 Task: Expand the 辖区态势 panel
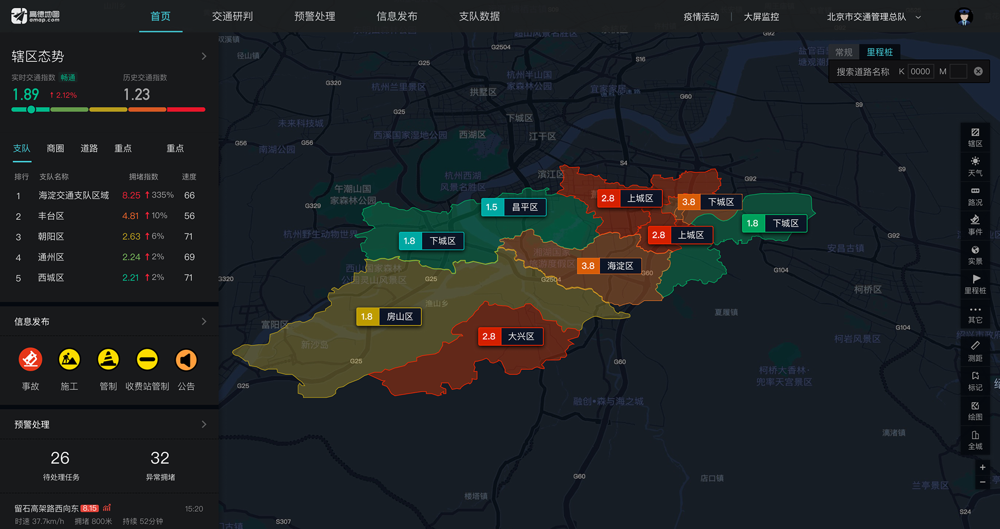[x=204, y=56]
